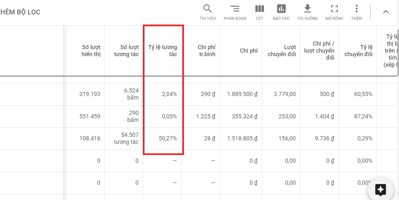This screenshot has height=200, width=399.
Task: Sort by Số lượt tương tác column header
Action: click(x=126, y=51)
